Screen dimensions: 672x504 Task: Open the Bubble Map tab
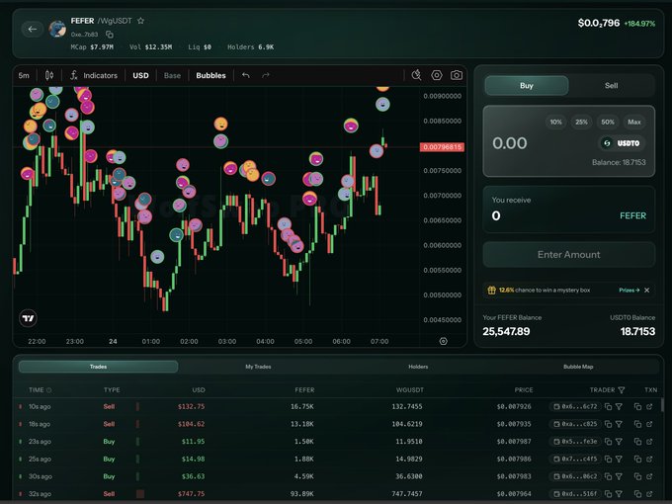point(578,367)
